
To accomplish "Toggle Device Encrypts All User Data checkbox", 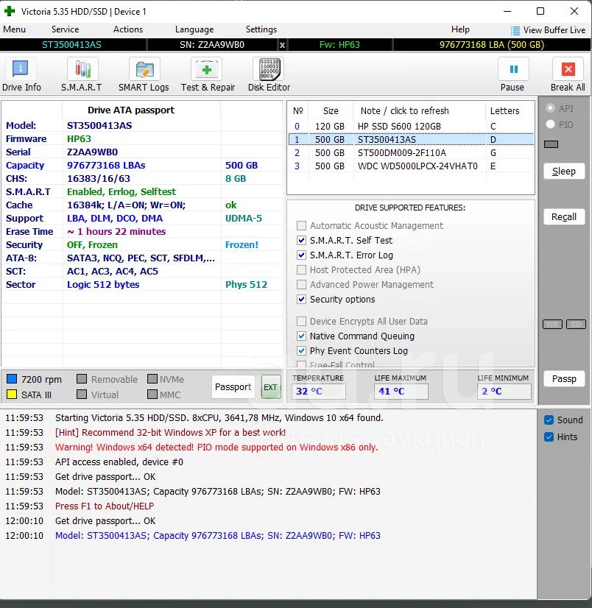I will [x=301, y=322].
